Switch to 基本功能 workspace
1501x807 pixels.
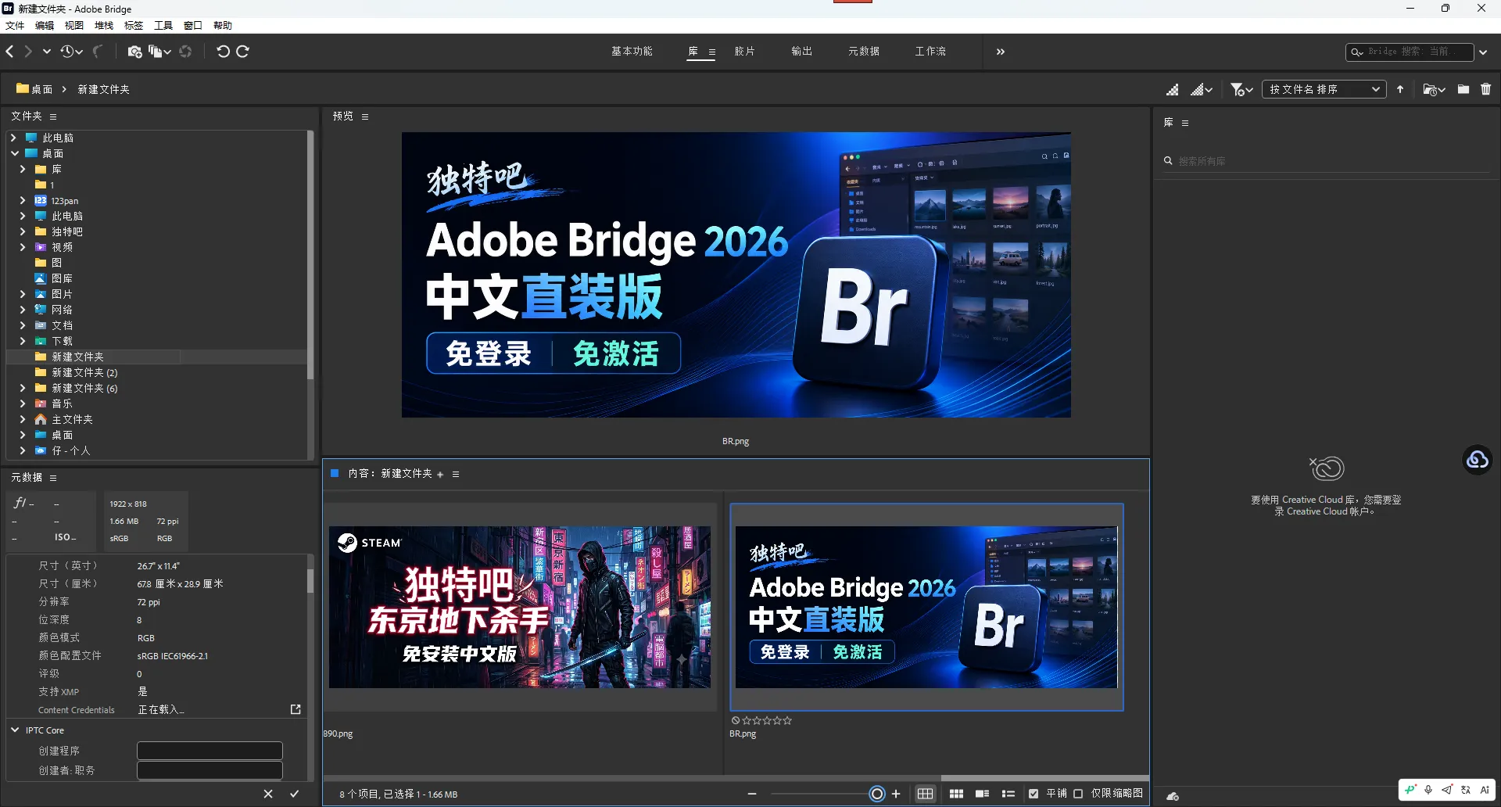tap(632, 52)
